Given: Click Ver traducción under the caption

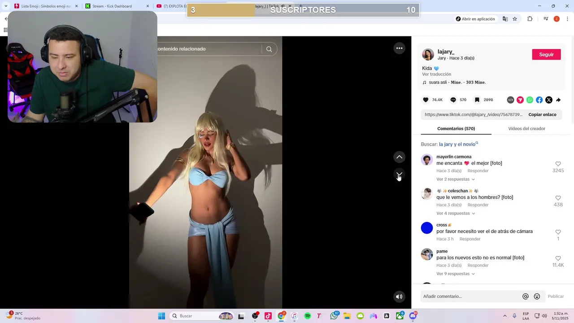Looking at the screenshot, I should point(436,74).
